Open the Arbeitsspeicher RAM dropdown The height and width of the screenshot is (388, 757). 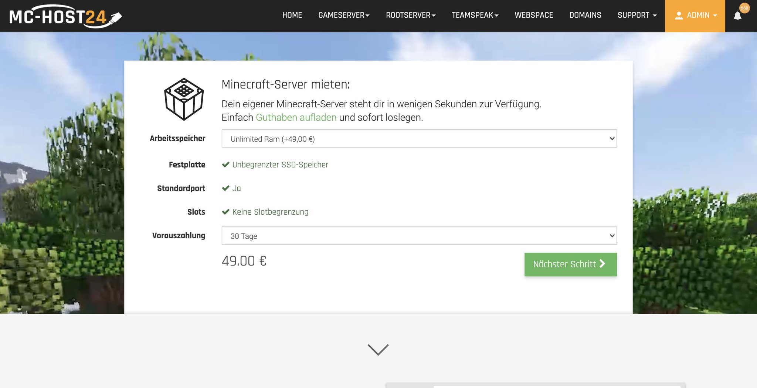tap(419, 139)
